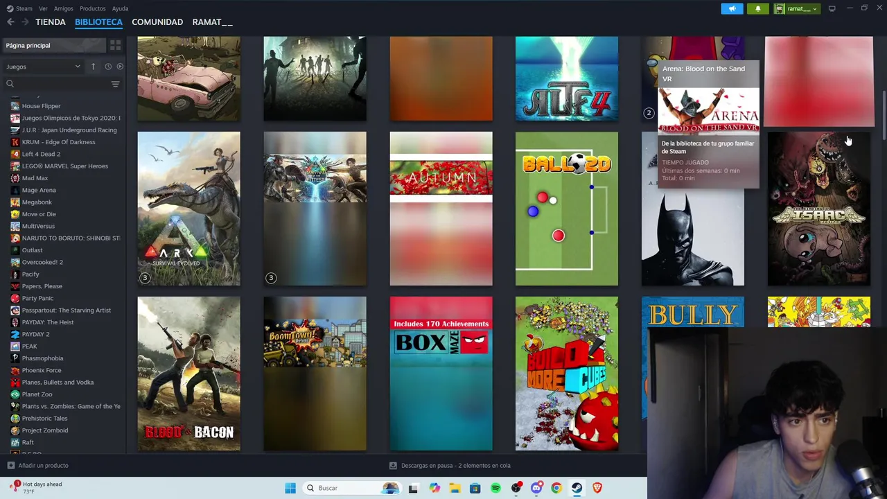Open the Ayuda menu

pyautogui.click(x=120, y=8)
